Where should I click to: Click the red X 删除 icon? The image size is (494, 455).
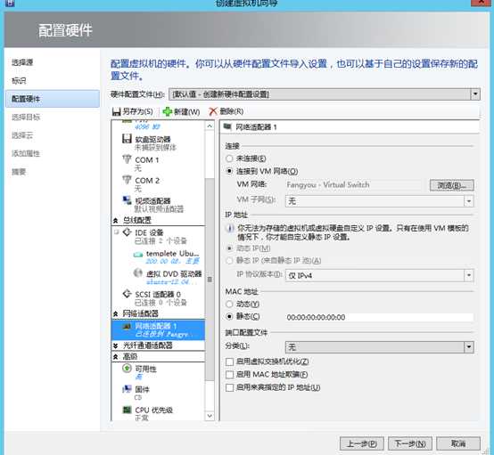[x=213, y=111]
